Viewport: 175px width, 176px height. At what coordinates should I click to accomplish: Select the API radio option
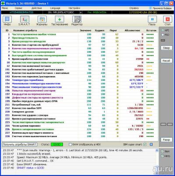(163, 30)
